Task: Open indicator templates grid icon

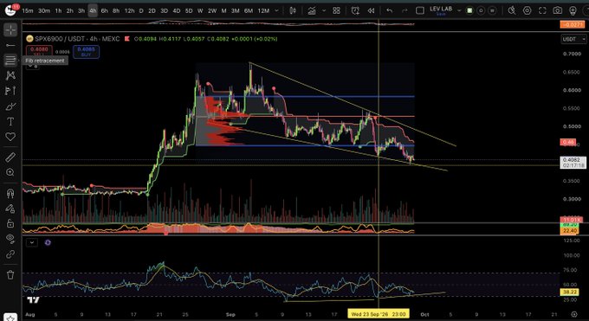Action: [336, 10]
